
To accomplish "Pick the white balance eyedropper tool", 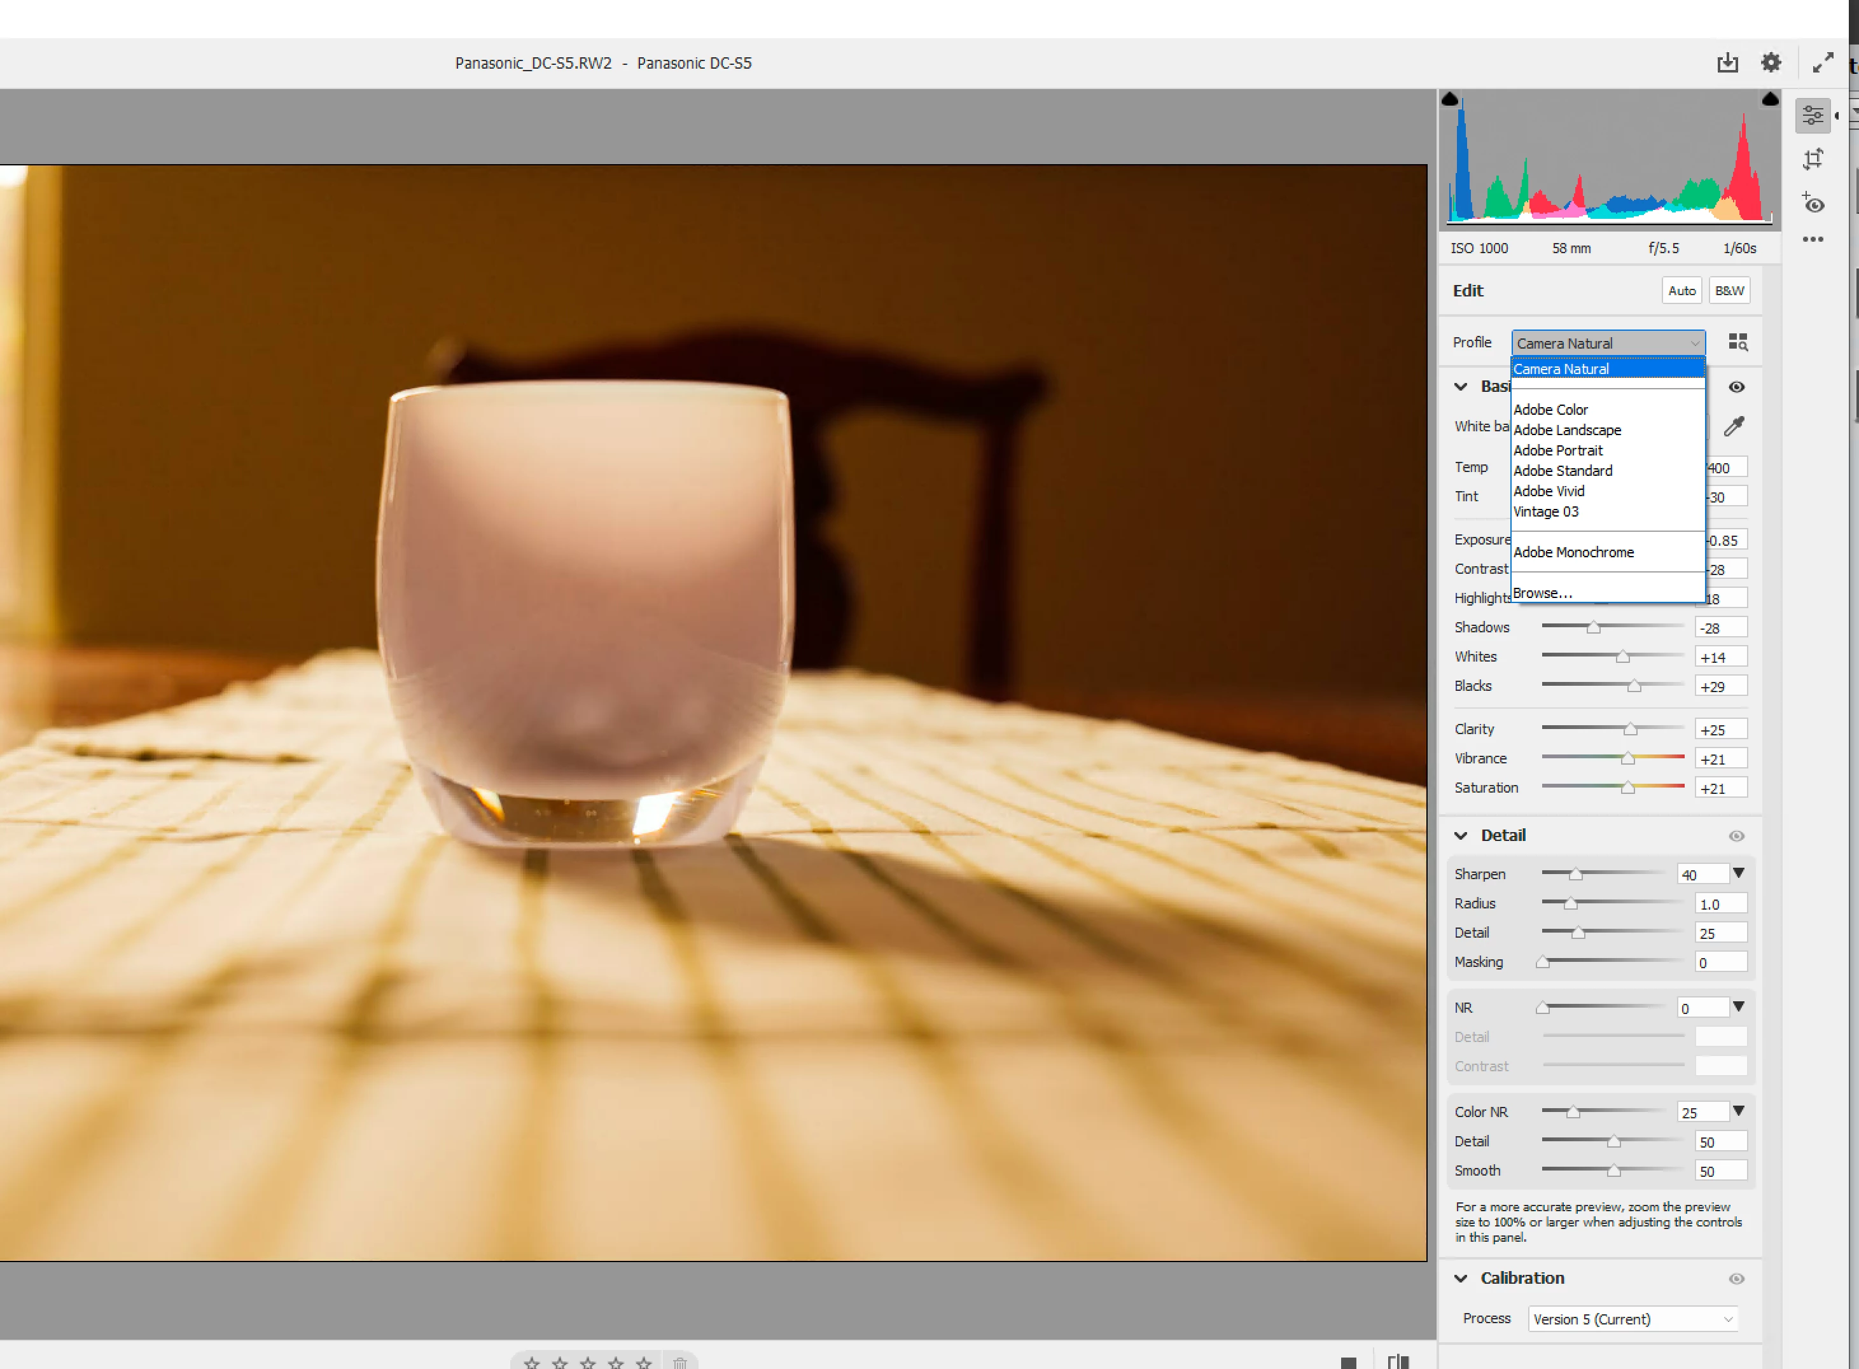I will pyautogui.click(x=1734, y=427).
